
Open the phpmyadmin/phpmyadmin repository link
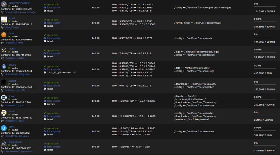point(19,151)
